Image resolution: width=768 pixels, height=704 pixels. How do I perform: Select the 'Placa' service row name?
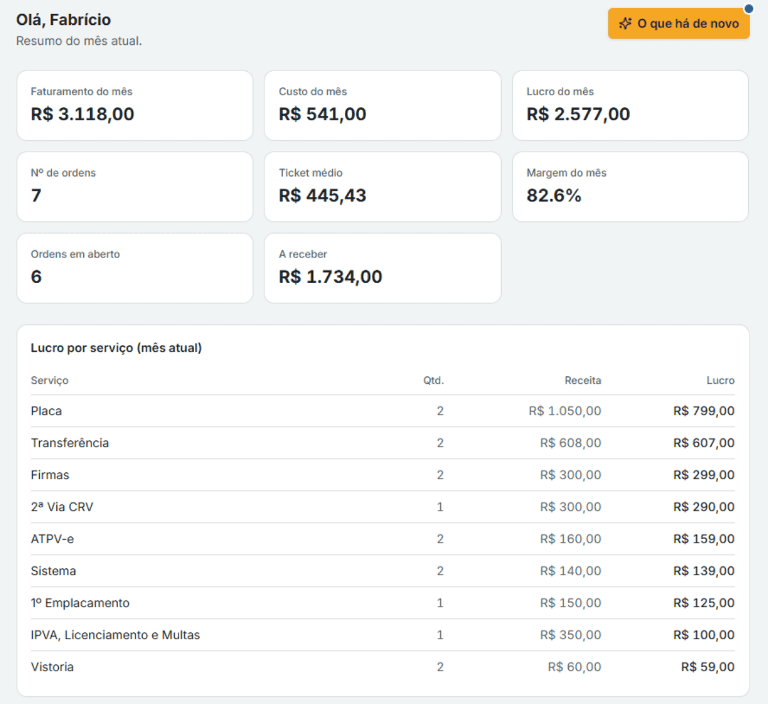pyautogui.click(x=46, y=411)
